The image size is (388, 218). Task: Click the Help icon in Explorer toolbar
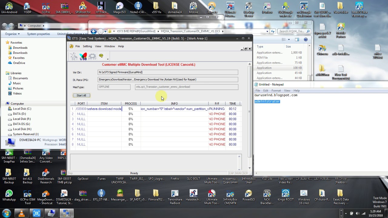coord(306,39)
